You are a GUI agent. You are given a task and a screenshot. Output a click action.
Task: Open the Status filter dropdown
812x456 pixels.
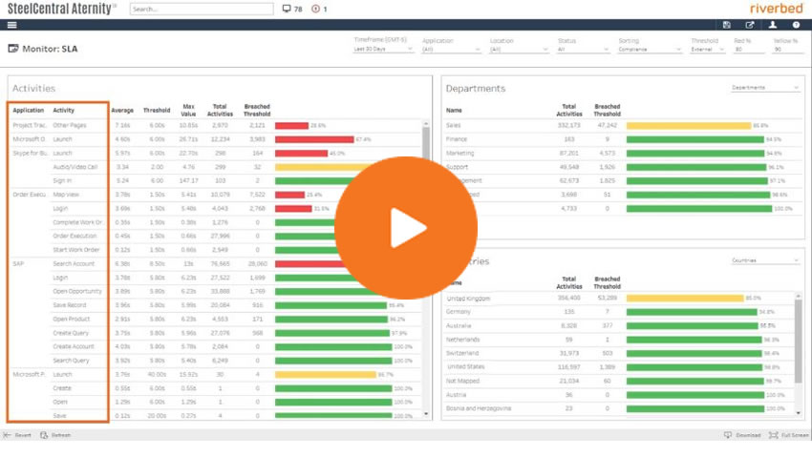pyautogui.click(x=583, y=49)
